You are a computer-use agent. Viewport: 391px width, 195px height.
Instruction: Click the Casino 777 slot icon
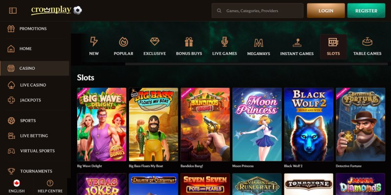click(11, 68)
